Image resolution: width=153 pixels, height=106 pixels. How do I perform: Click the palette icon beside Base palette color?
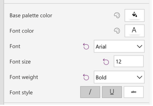pyautogui.click(x=117, y=15)
